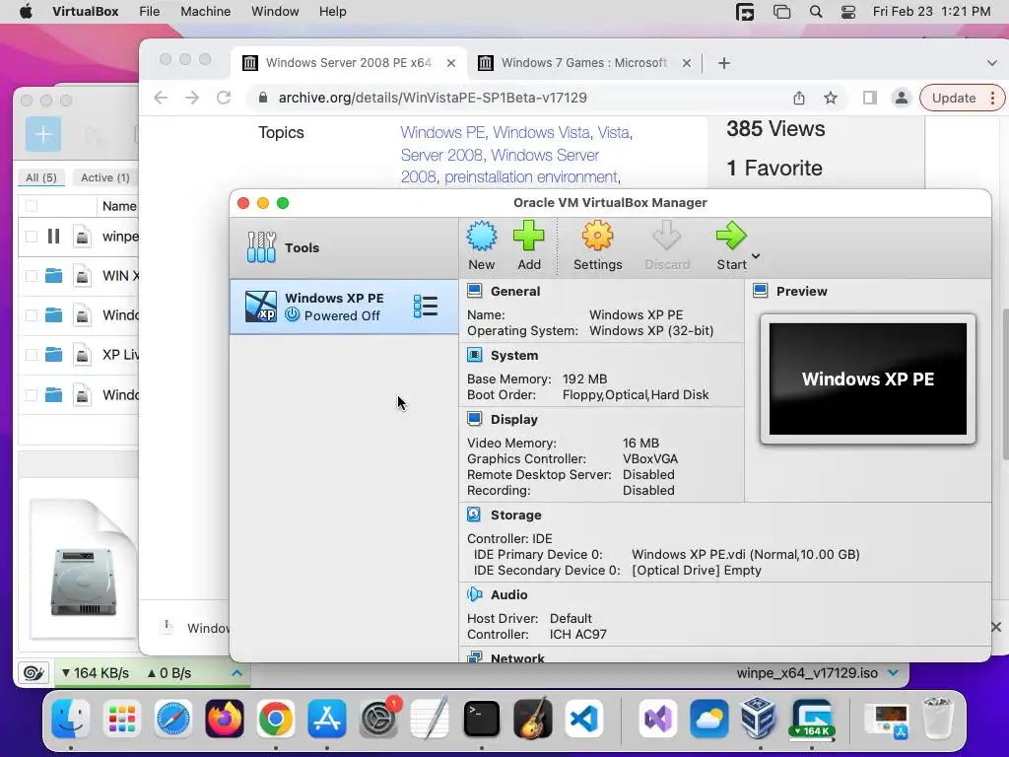Select the Active (1) filter tab
This screenshot has height=757, width=1009.
[x=104, y=177]
